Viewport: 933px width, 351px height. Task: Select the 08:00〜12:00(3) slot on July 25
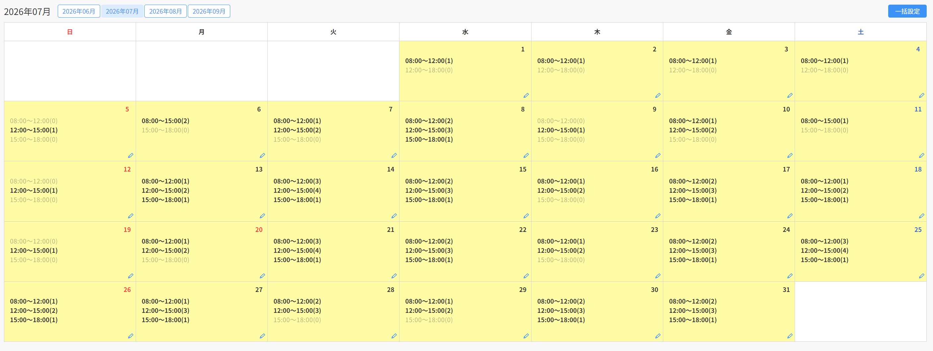pyautogui.click(x=825, y=241)
